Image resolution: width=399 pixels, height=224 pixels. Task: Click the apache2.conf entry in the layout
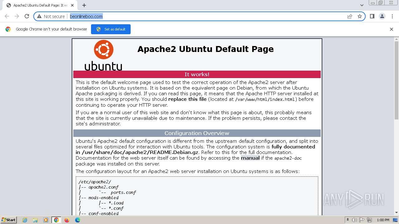click(x=103, y=187)
